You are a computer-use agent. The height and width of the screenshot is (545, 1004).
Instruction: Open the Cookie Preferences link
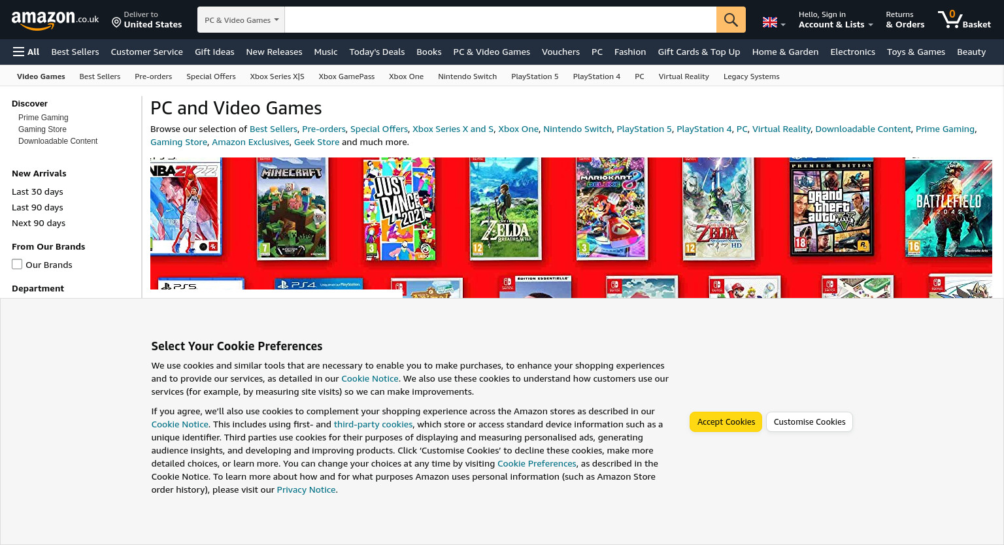[x=537, y=463]
